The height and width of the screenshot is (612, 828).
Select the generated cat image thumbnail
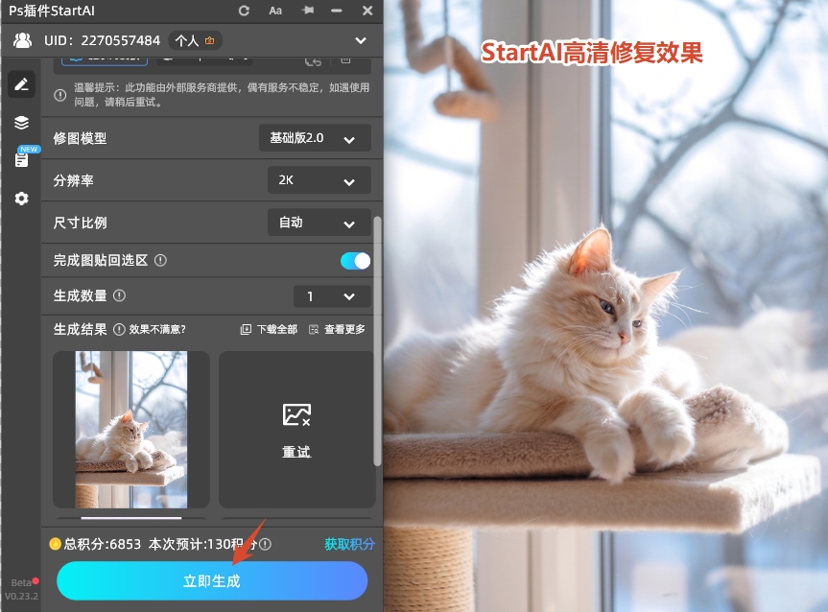[x=132, y=429]
